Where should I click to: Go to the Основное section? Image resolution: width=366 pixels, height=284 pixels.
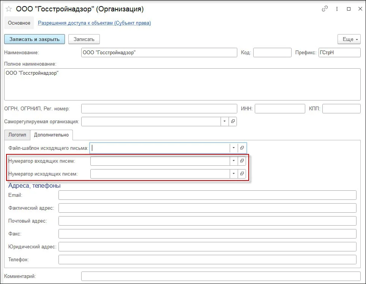(19, 23)
